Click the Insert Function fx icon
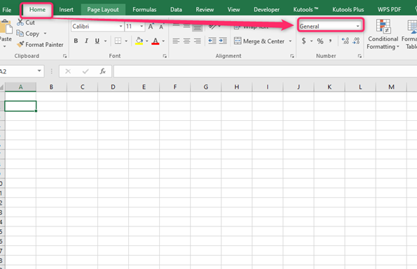Image resolution: width=417 pixels, height=269 pixels. (102, 71)
